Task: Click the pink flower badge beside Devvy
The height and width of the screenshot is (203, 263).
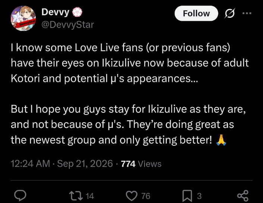Action: 77,12
